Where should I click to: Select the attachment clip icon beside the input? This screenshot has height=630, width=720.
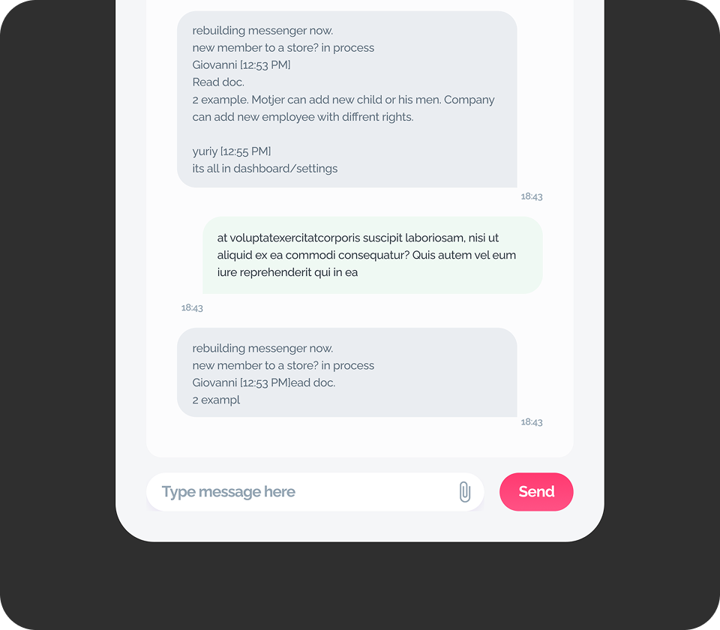[463, 490]
